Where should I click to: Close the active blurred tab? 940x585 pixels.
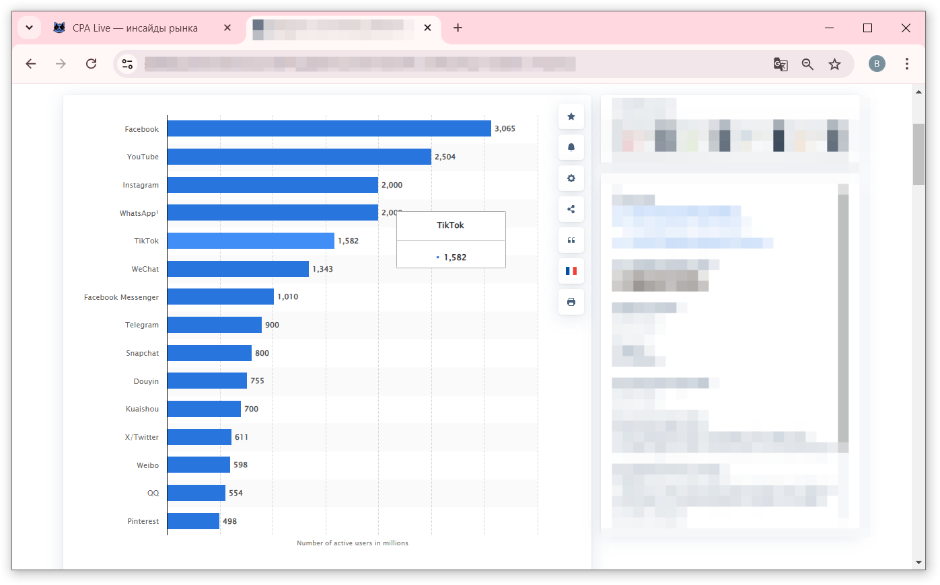[x=427, y=28]
